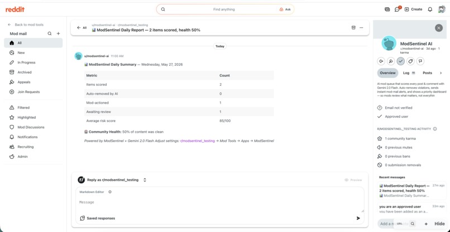The image size is (450, 232).
Task: Edit user flair with tag icon
Action: (410, 61)
